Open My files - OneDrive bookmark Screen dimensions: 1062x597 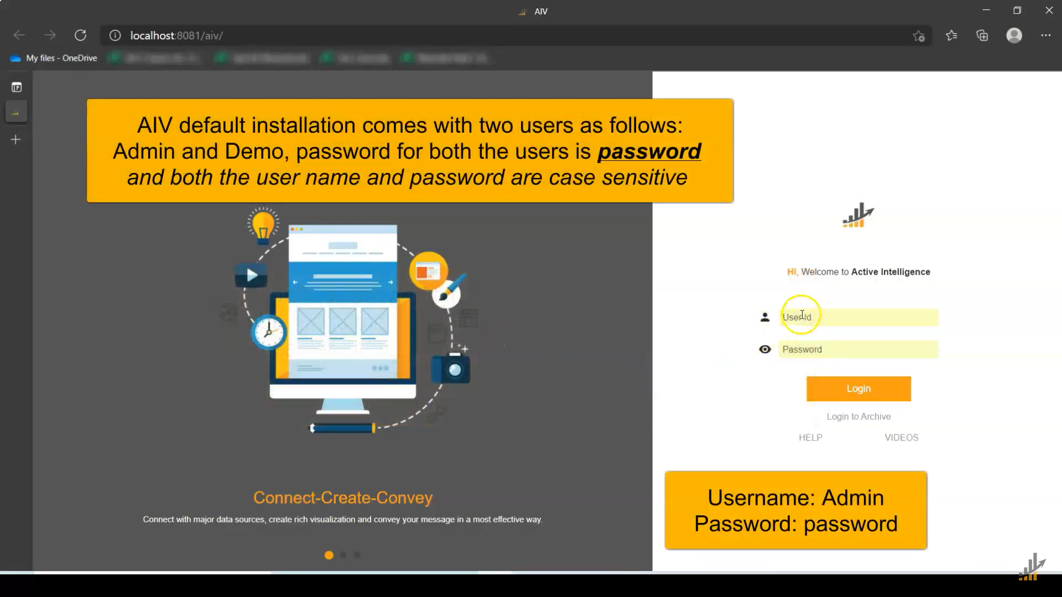click(x=54, y=58)
